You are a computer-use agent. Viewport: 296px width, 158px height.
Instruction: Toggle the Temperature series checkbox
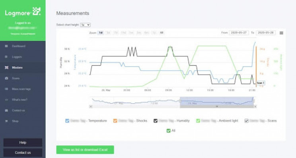click(x=67, y=121)
